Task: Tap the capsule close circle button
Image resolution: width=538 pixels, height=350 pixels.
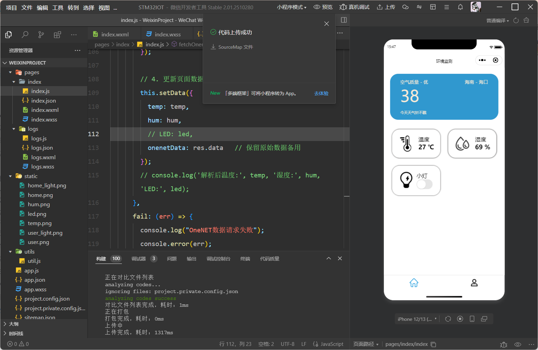Action: pos(495,60)
